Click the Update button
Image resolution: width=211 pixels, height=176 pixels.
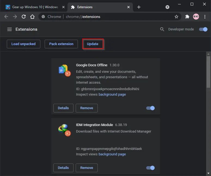(x=93, y=44)
